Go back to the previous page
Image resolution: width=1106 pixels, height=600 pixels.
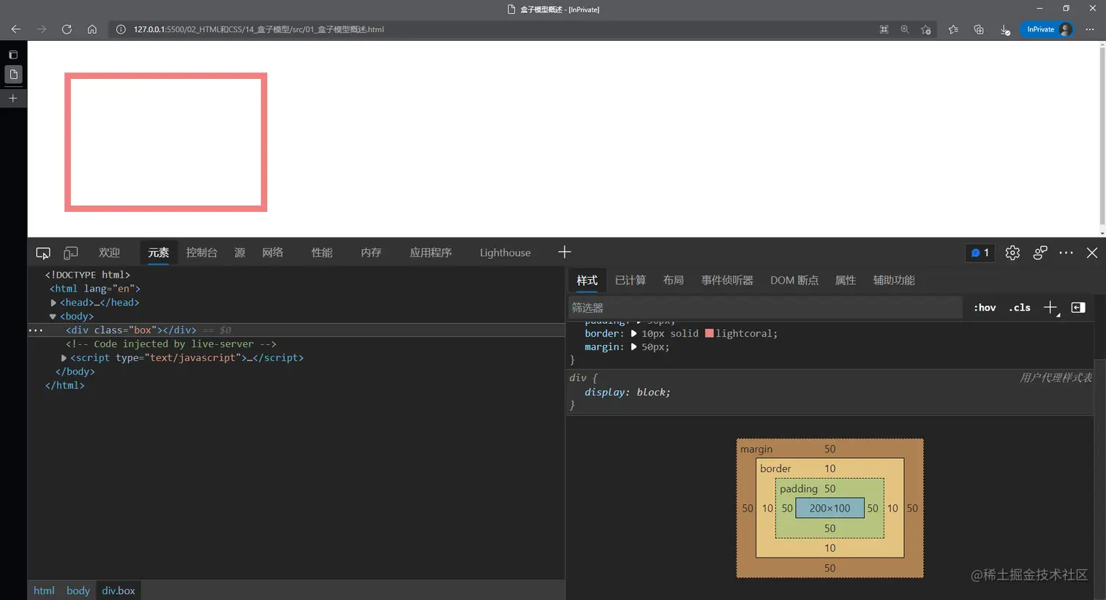pyautogui.click(x=15, y=29)
